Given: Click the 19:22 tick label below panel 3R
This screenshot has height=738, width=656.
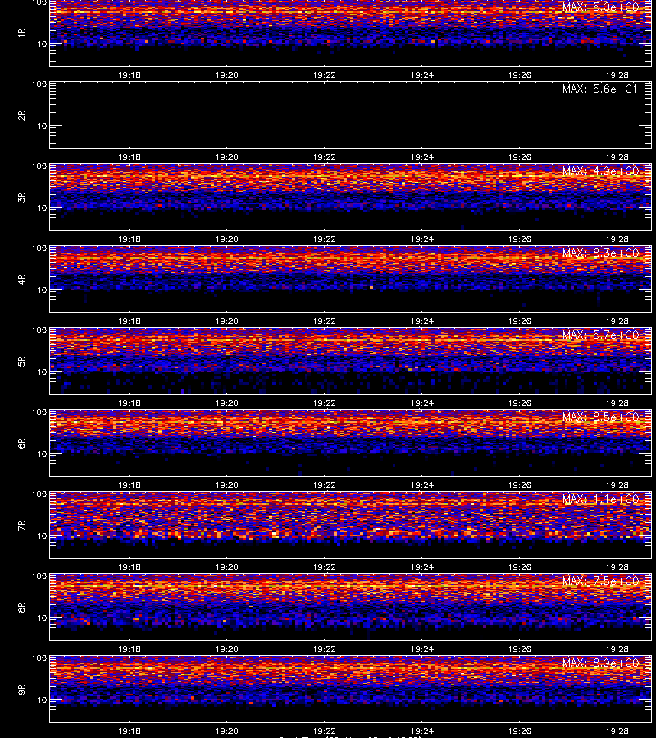Looking at the screenshot, I should (x=324, y=239).
